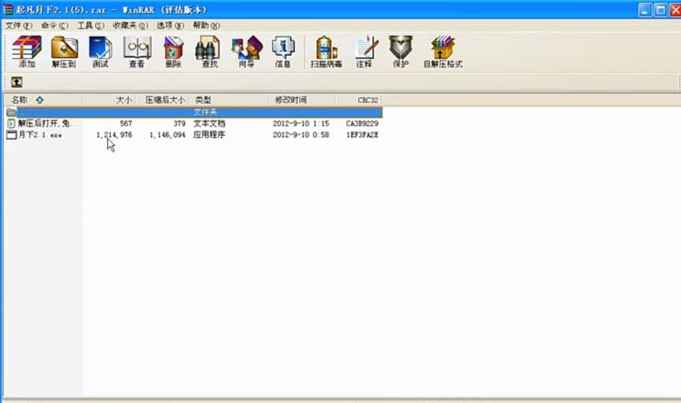Open the 帮助 (Help) menu
This screenshot has width=681, height=403.
206,26
